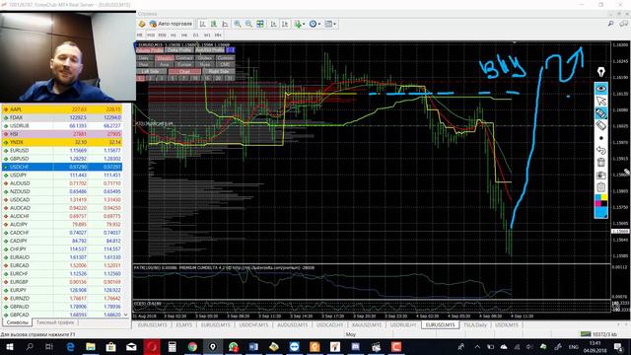Pick the yellow color swatch
The width and height of the screenshot is (631, 355).
[x=604, y=197]
